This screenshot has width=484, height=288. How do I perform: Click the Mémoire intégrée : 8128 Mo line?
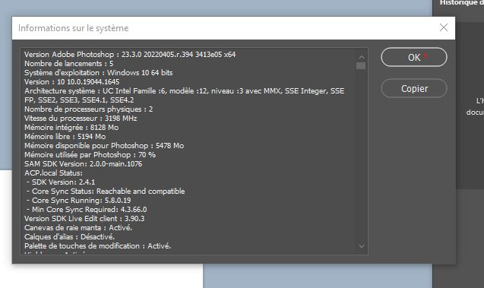pyautogui.click(x=71, y=128)
